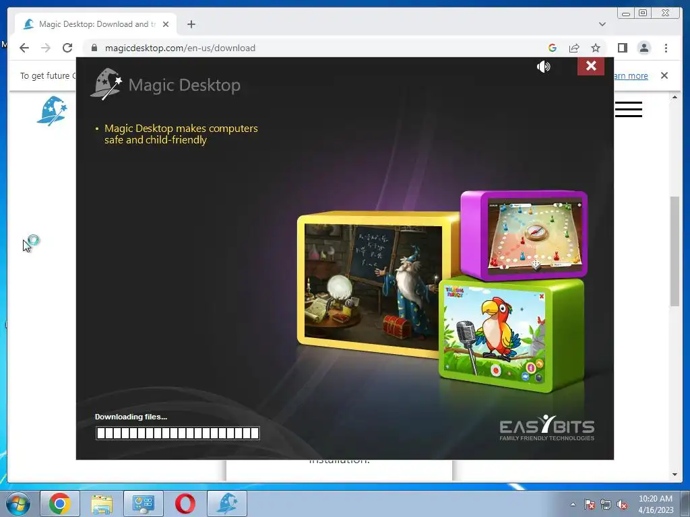This screenshot has width=690, height=517.
Task: Follow the 'Learn more' link in infobar
Action: pos(631,75)
